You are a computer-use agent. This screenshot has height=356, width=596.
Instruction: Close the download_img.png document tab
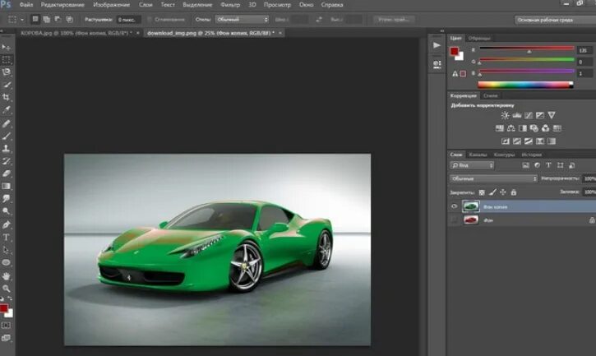point(280,33)
